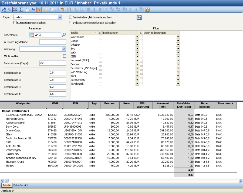Screen dimensions: 243x193
Task: Check Derivate/Vergleichswerte suchen
Action: pyautogui.click(x=71, y=17)
